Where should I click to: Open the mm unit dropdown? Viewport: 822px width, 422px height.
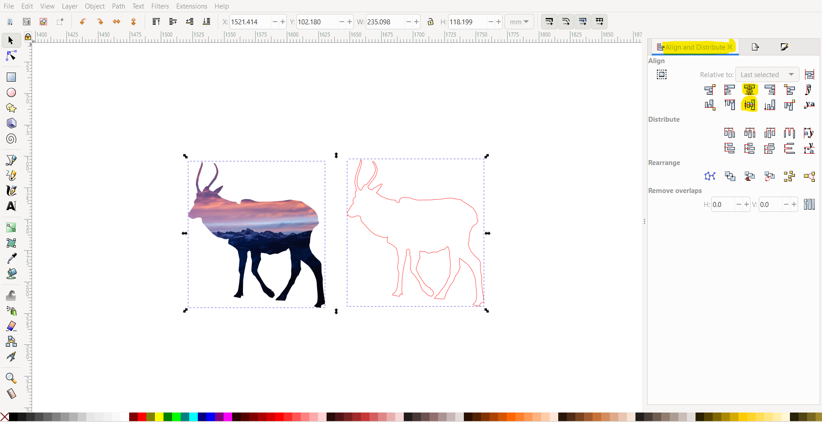pyautogui.click(x=519, y=22)
